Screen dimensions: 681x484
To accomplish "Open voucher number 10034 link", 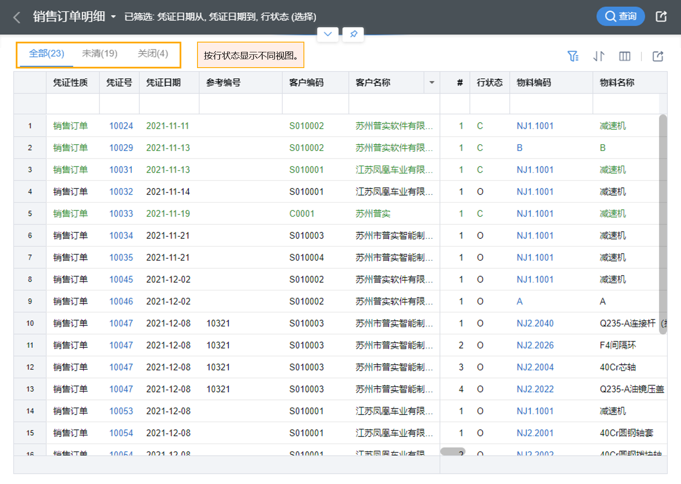I will click(121, 236).
